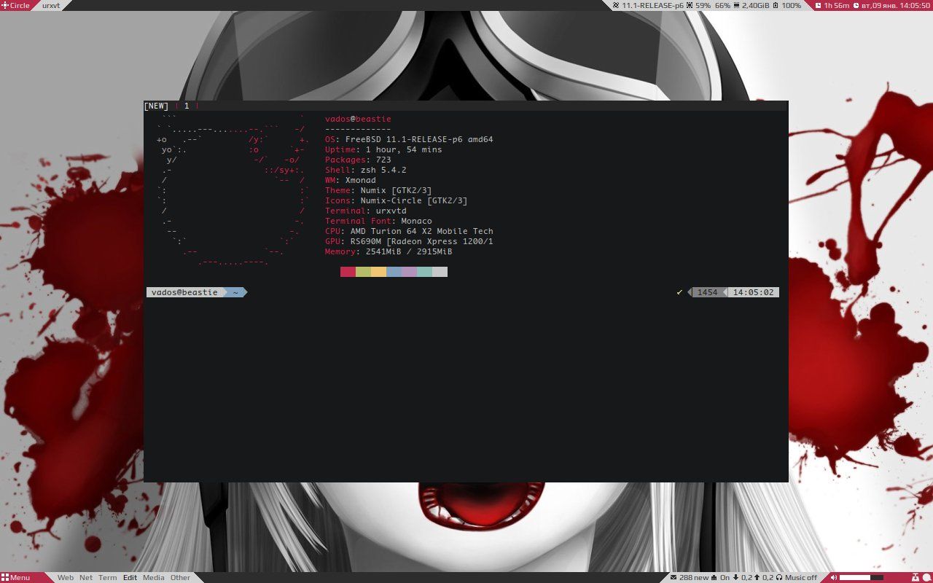The width and height of the screenshot is (933, 583).
Task: Click the Memory: 2541MiB / 2915MiB line
Action: pos(389,251)
